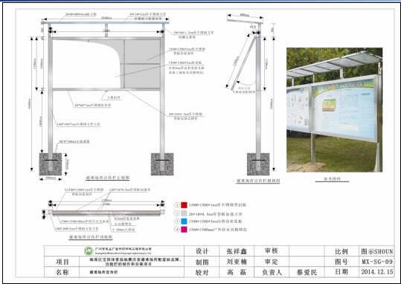Viewport: 401px width, 284px height.
Task: Select responsible person 蔡爱民 cell
Action: [x=307, y=272]
